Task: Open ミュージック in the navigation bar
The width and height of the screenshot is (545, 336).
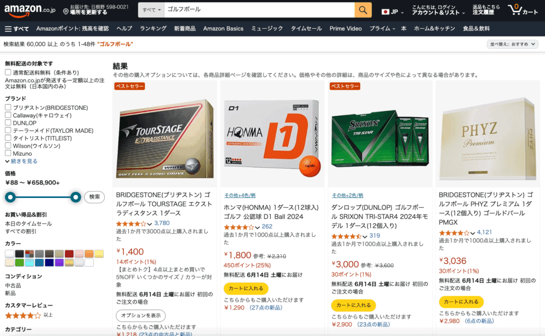Action: point(267,29)
